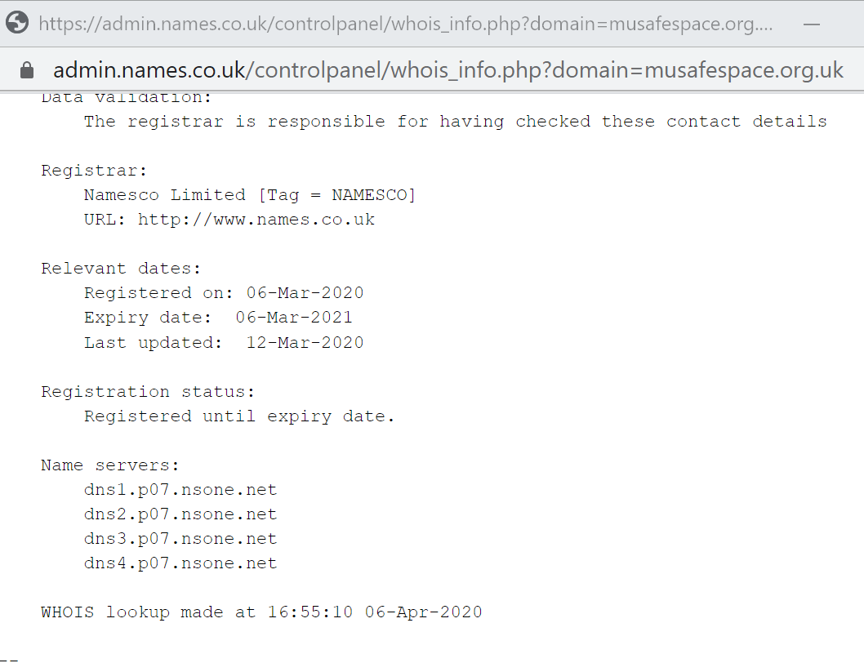Click the Name servers heading
Image resolution: width=864 pixels, height=663 pixels.
point(110,465)
